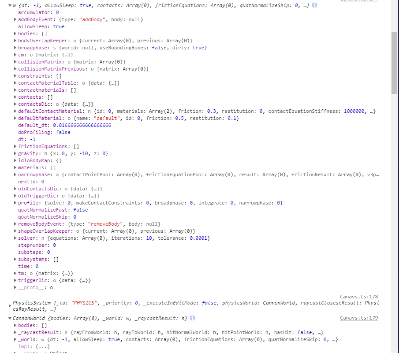The image size is (399, 353).
Task: Expand the PhysicsSystem log entry
Action: tap(10, 306)
